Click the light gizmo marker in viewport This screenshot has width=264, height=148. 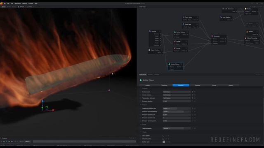tap(109, 90)
